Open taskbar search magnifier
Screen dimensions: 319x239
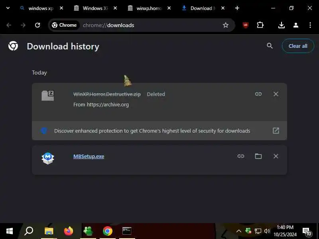point(29,231)
